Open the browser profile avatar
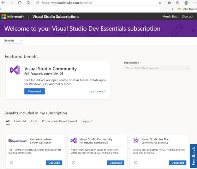This screenshot has height=169, width=197. click(x=186, y=3)
